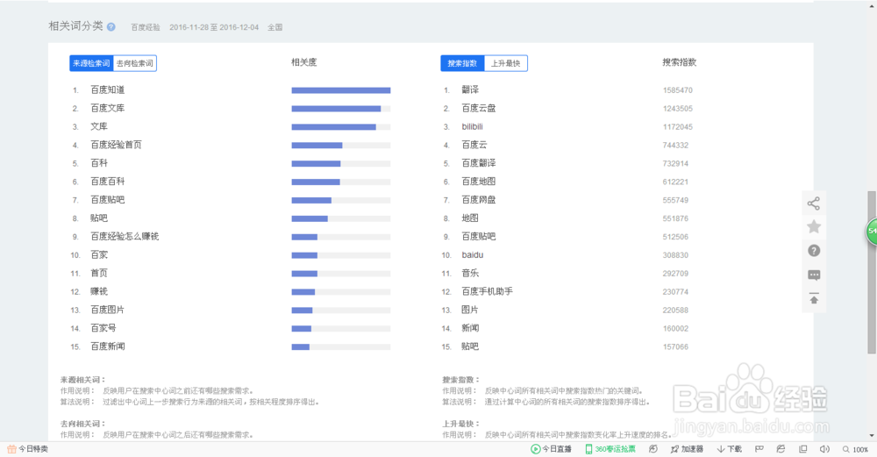Screen dimensions: 877x457
Task: Click the keyword 百度经验怎么赚钱
Action: tap(125, 237)
